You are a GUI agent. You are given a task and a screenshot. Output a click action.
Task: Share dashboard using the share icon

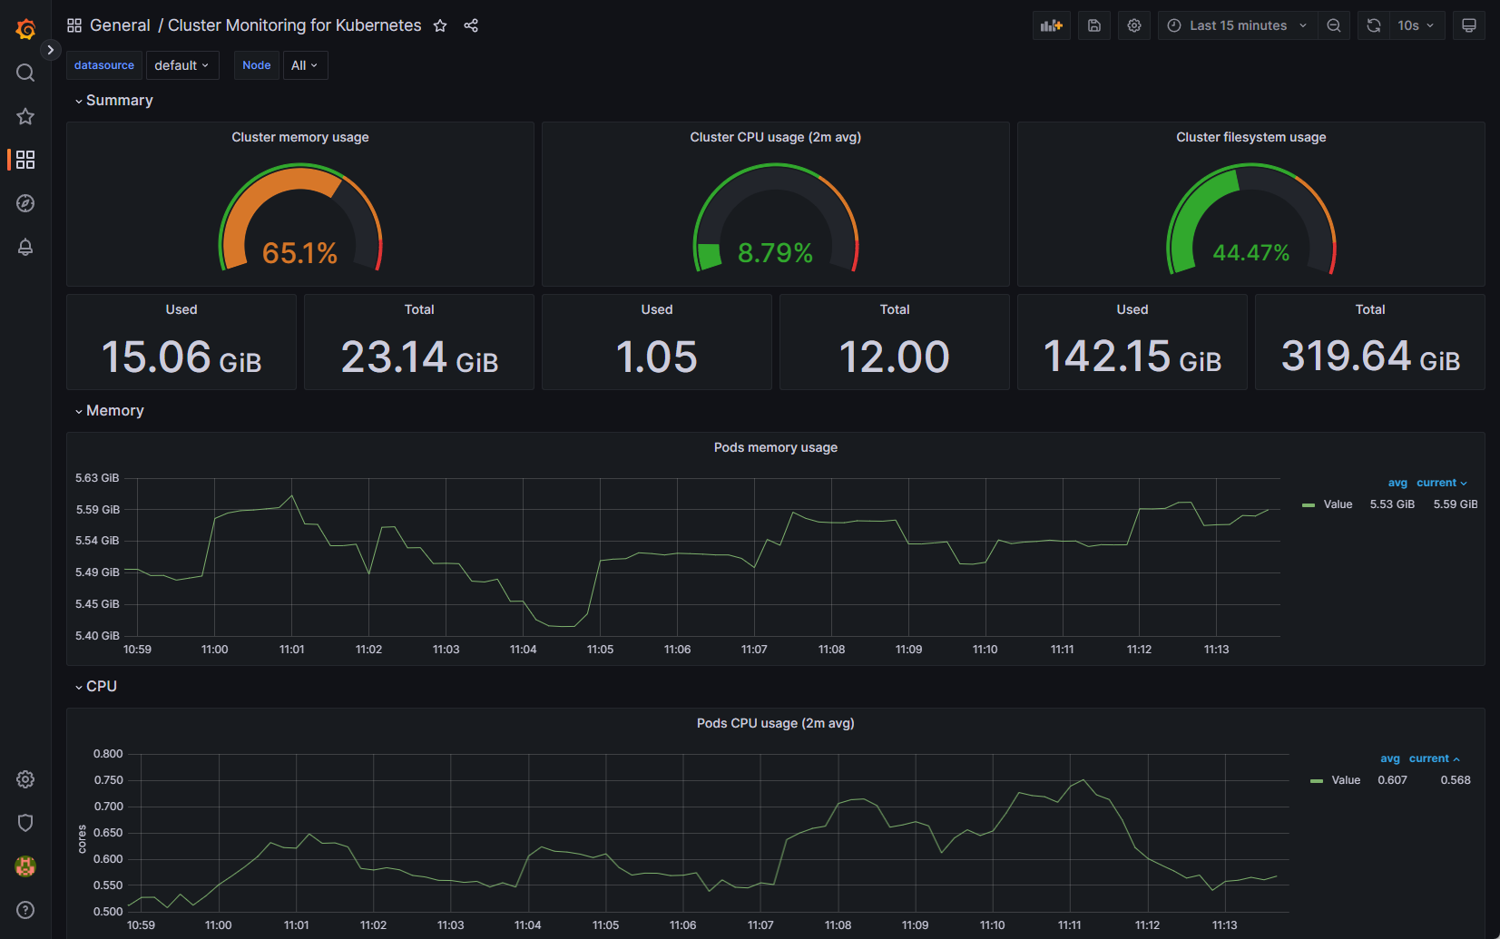point(471,25)
